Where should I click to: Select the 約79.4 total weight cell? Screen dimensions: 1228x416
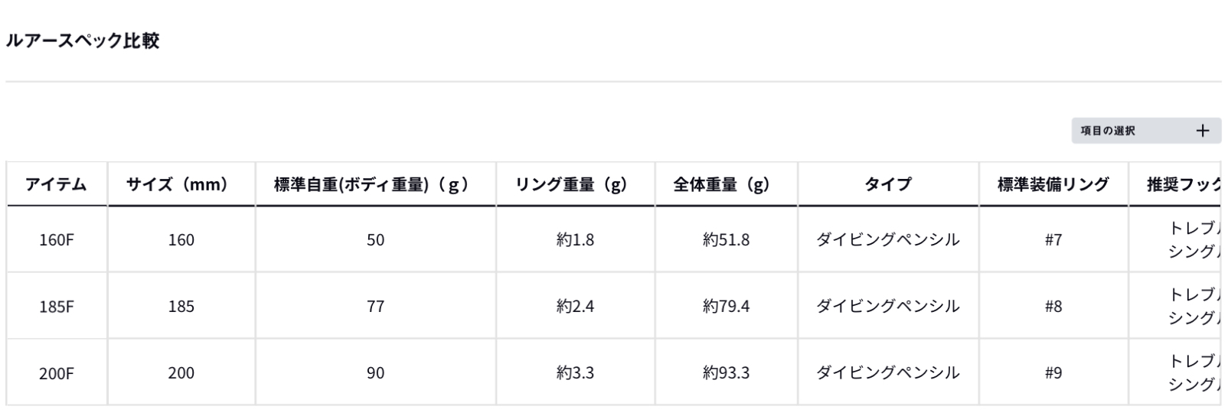tap(726, 307)
